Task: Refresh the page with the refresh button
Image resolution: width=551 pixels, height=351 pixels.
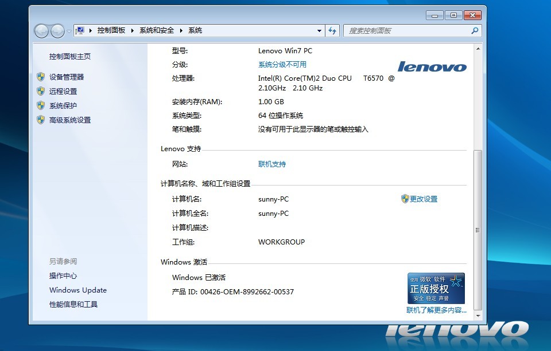Action: (332, 31)
